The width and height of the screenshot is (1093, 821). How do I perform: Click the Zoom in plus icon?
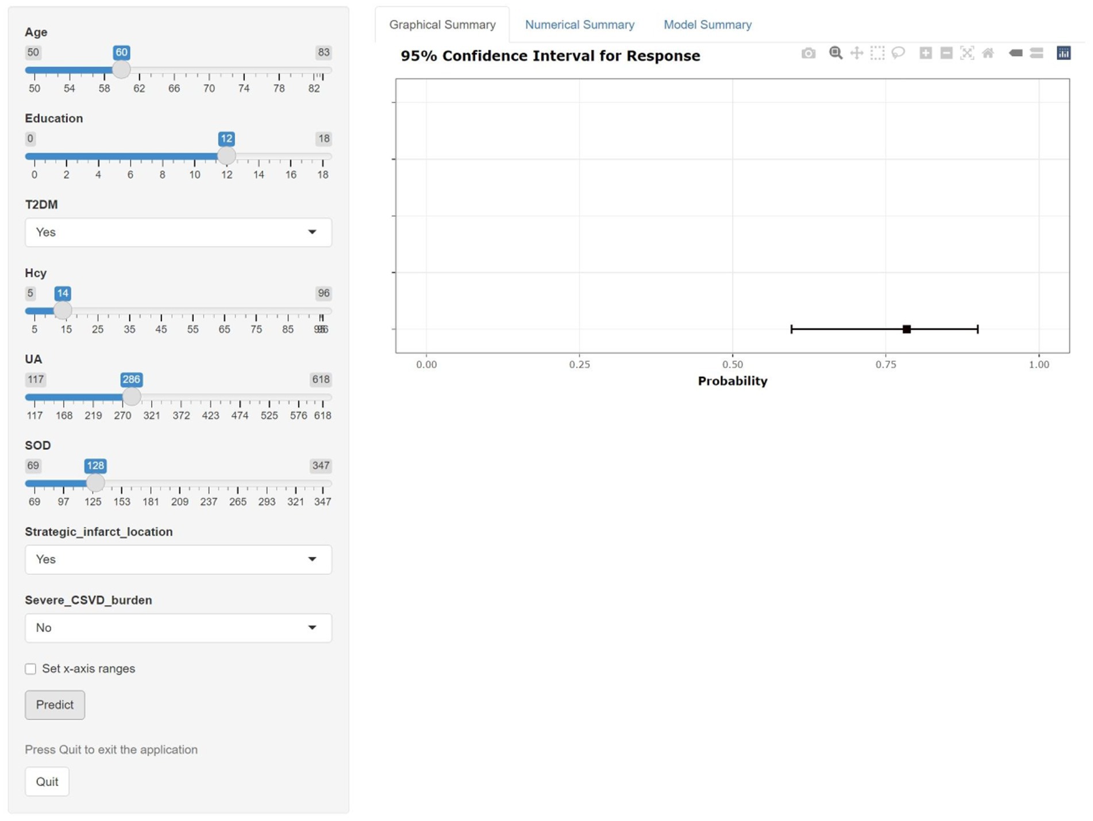coord(926,53)
